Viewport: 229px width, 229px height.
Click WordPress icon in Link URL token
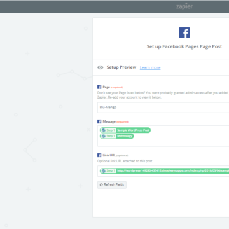click(x=103, y=171)
